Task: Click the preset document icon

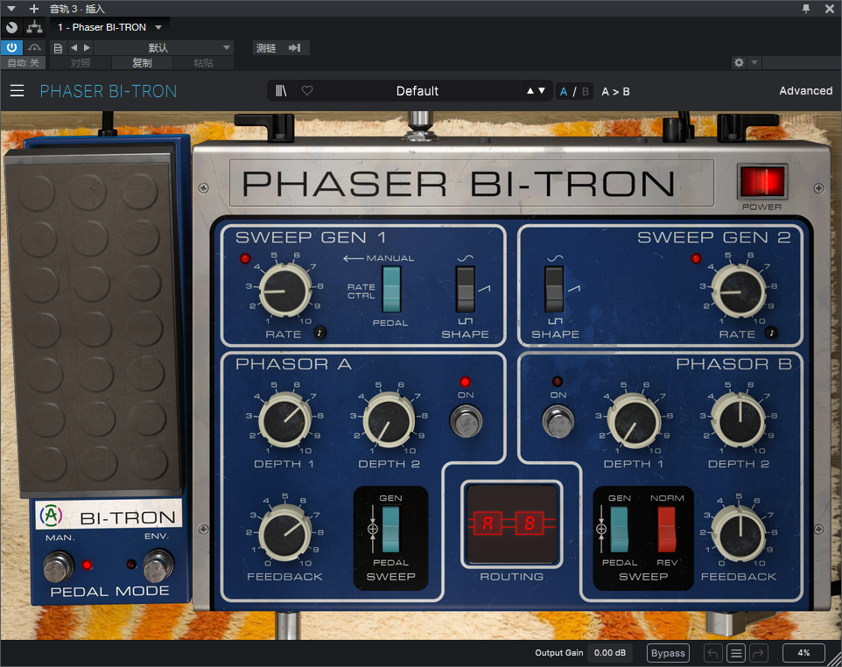Action: (x=58, y=48)
